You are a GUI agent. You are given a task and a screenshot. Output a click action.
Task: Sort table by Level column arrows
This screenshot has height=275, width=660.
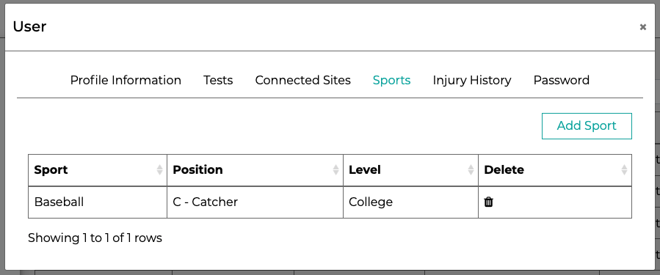[x=471, y=170]
